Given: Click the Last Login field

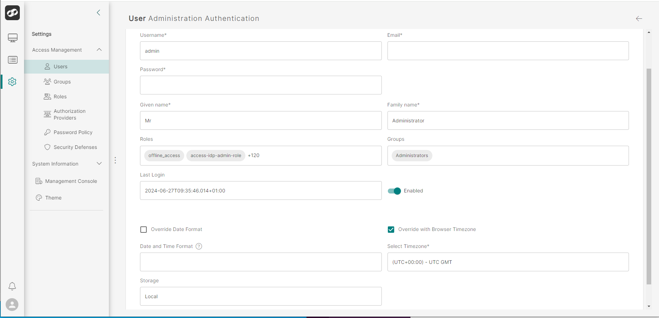Looking at the screenshot, I should click(261, 191).
